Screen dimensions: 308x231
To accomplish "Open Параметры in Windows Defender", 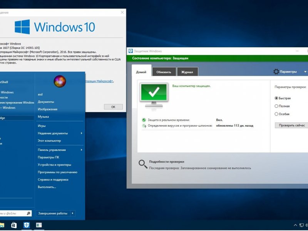I will [x=288, y=72].
